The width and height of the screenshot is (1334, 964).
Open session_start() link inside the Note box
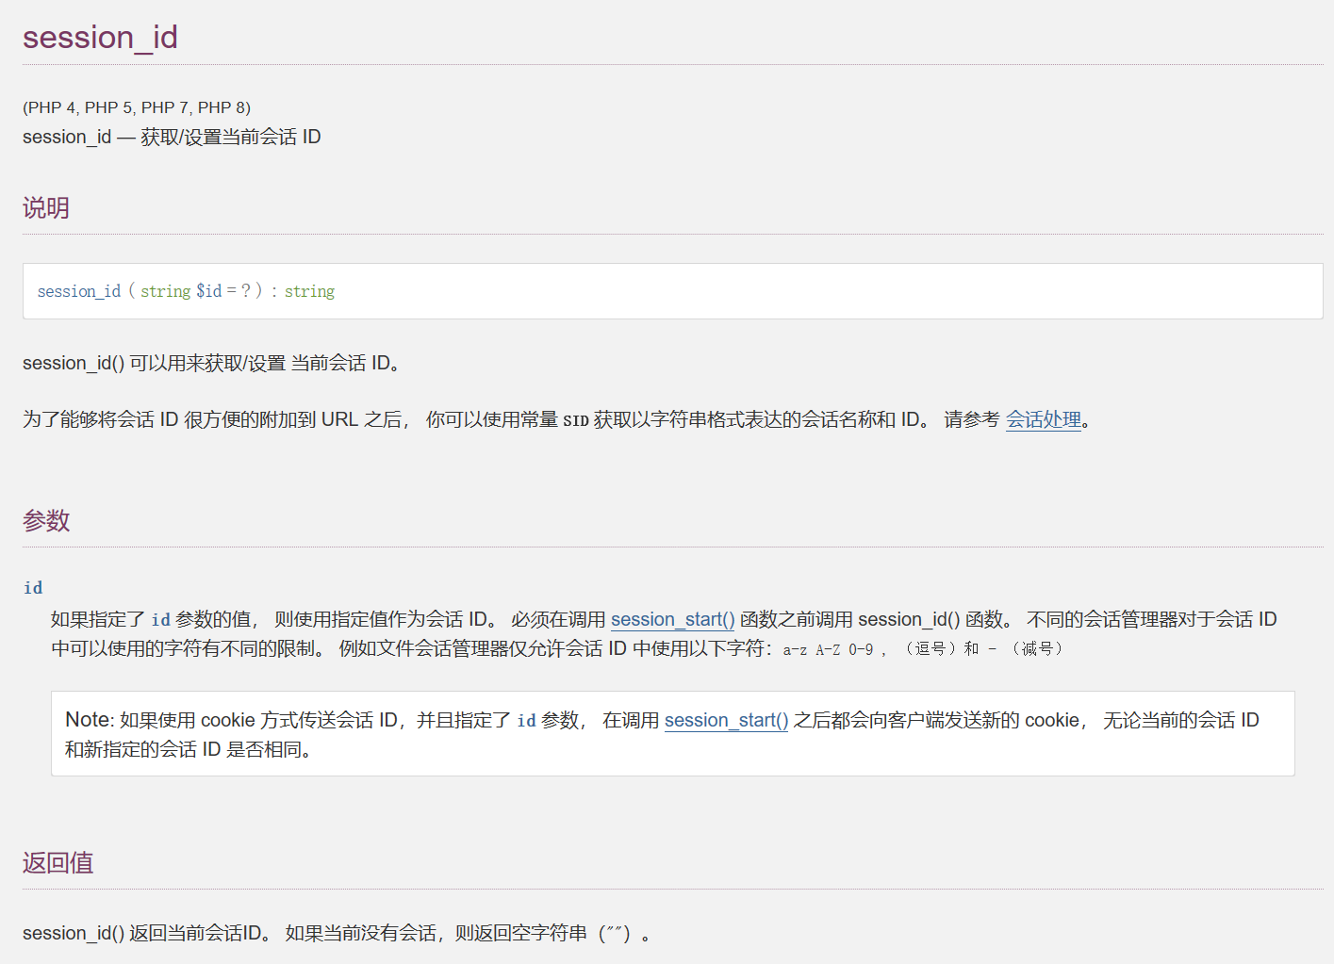click(726, 720)
